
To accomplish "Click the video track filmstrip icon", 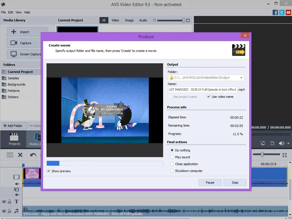I will pyautogui.click(x=16, y=177).
